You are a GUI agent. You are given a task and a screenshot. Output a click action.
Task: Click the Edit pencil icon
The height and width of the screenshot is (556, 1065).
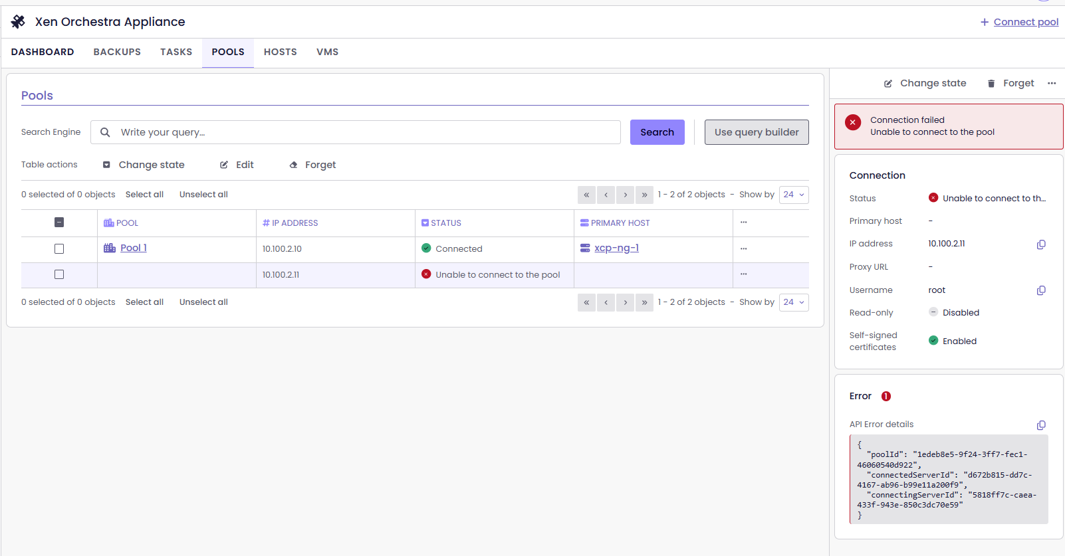pos(224,165)
